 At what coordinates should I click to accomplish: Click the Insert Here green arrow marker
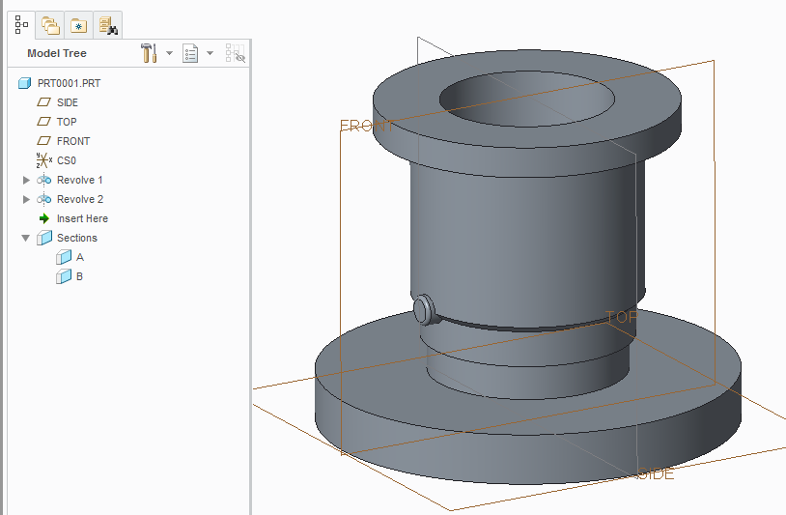coord(43,218)
